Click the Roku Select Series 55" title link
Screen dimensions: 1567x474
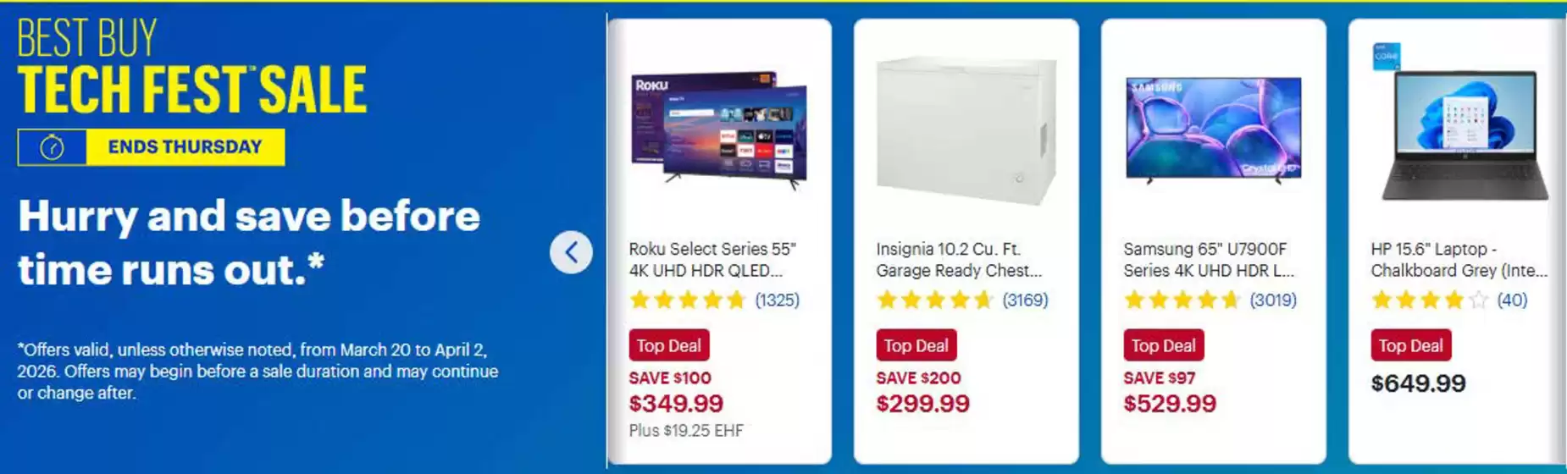(712, 260)
